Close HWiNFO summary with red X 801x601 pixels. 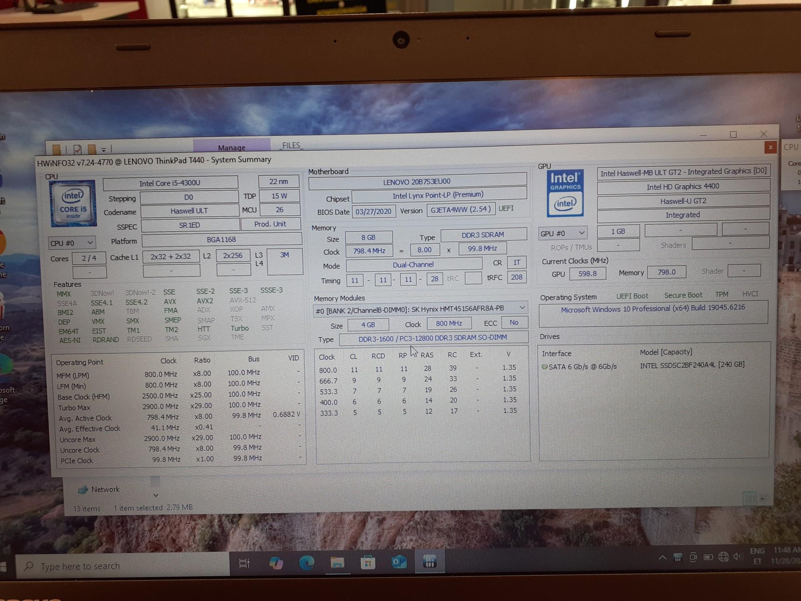[770, 147]
